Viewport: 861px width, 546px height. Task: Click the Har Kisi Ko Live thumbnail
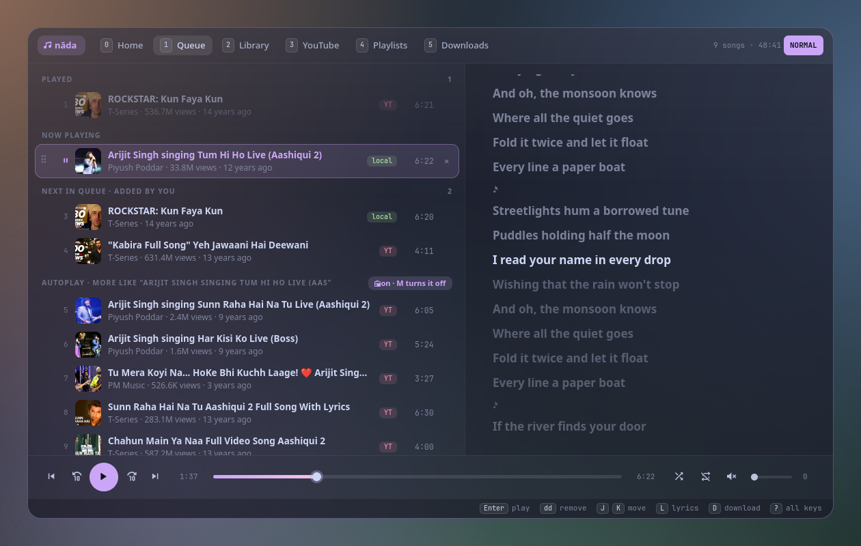click(x=88, y=345)
